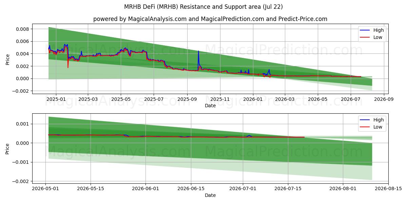Click top chart y-axis value '0.002'
This screenshot has height=203, width=407.
23,66
